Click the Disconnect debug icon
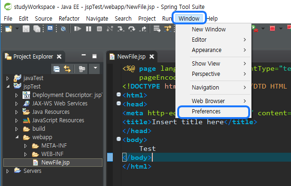 pos(110,29)
